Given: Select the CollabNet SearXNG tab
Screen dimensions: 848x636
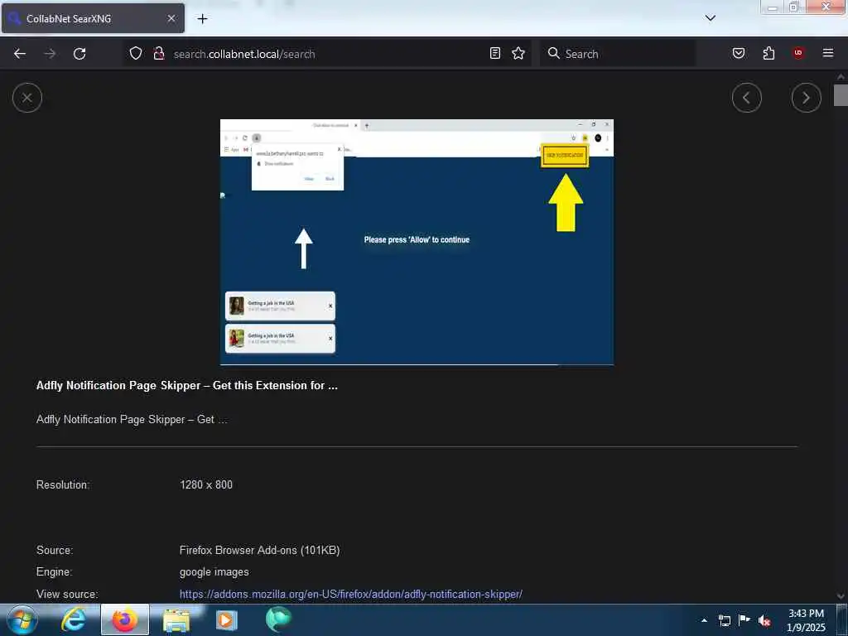Looking at the screenshot, I should tap(93, 18).
